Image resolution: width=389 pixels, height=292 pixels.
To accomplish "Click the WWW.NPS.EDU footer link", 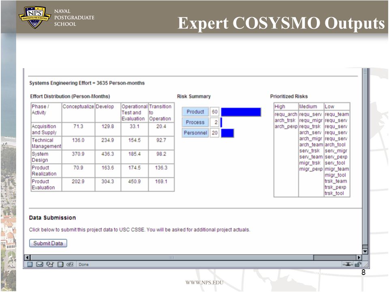I will click(x=204, y=282).
